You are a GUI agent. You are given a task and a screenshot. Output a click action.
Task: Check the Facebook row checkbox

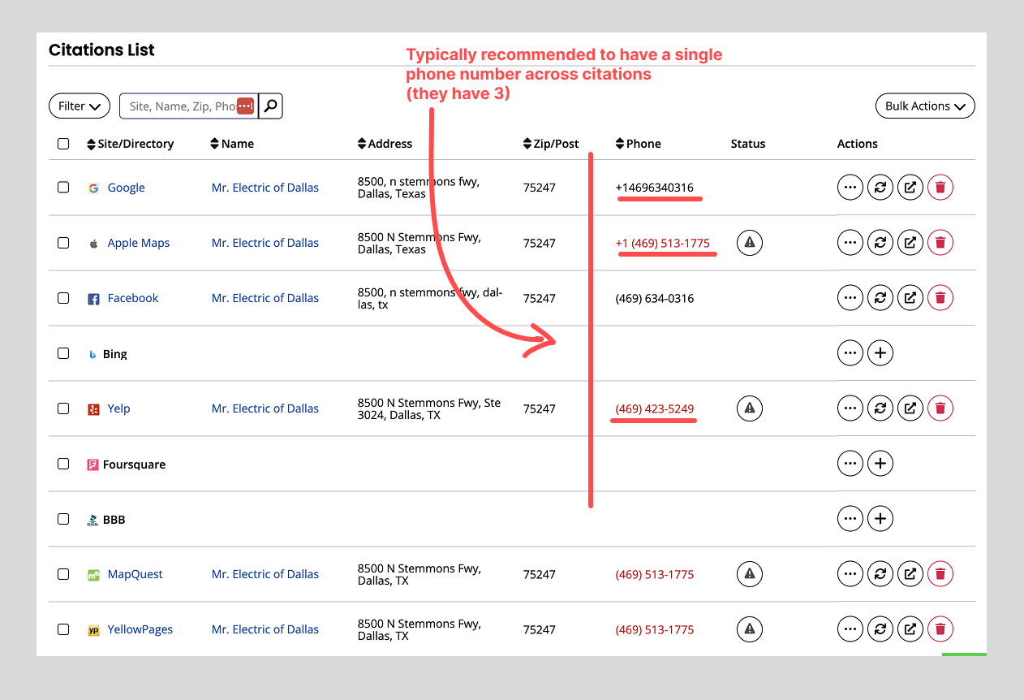point(63,298)
